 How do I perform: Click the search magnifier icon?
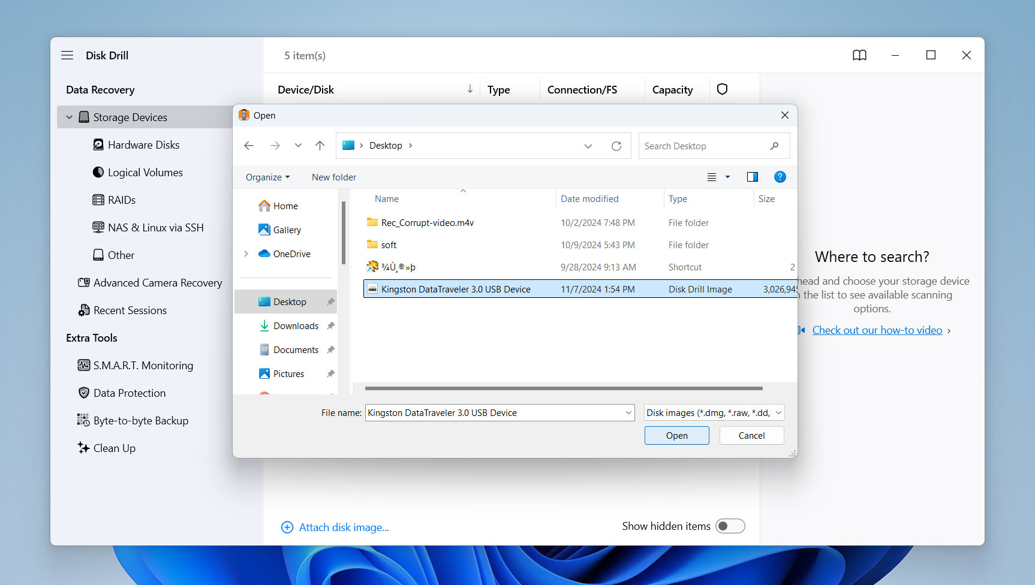pos(775,146)
